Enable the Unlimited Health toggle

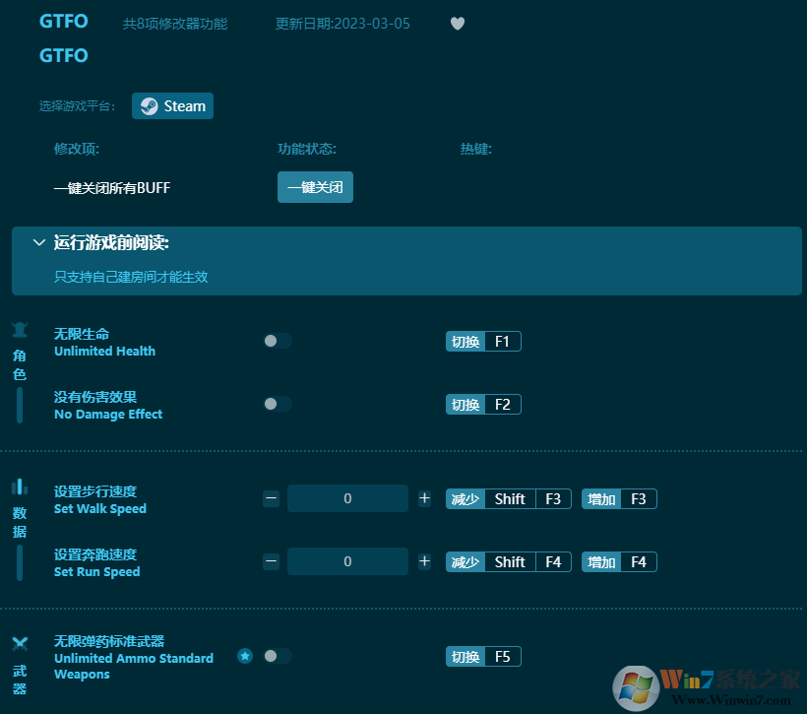click(x=278, y=342)
